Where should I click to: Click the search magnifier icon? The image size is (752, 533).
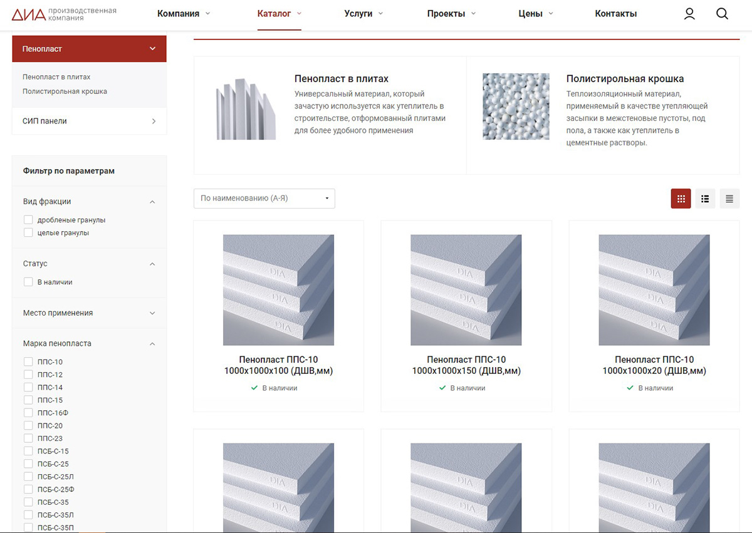(x=722, y=14)
